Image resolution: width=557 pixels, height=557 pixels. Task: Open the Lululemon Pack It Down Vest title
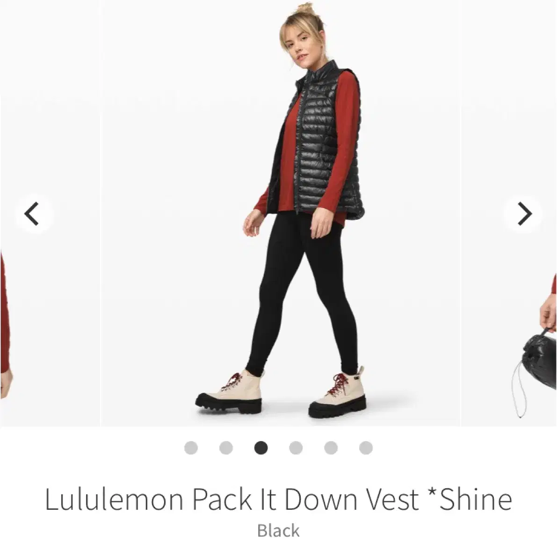(x=279, y=499)
